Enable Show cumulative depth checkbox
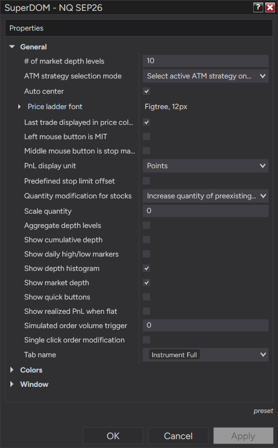The height and width of the screenshot is (448, 278). coord(147,240)
